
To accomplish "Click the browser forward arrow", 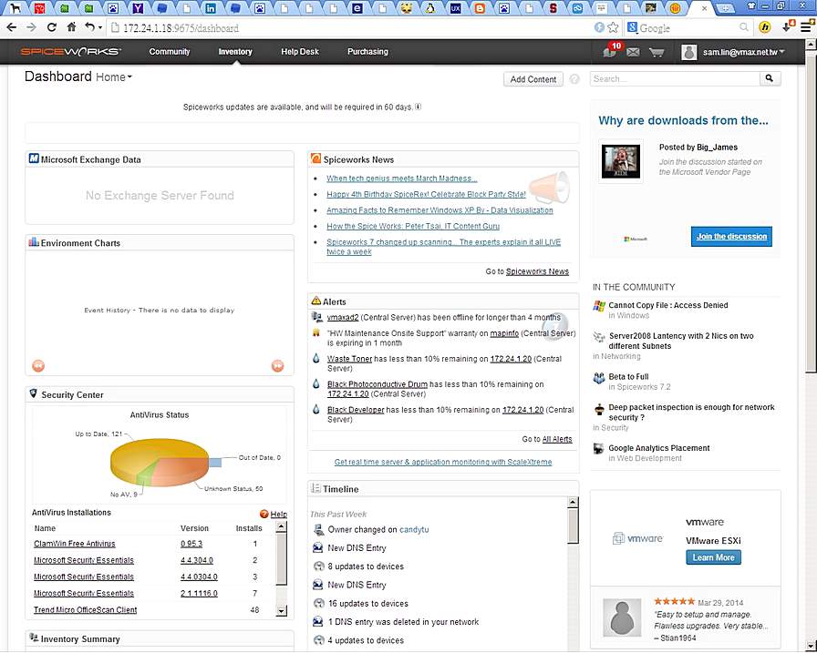I will coord(31,27).
